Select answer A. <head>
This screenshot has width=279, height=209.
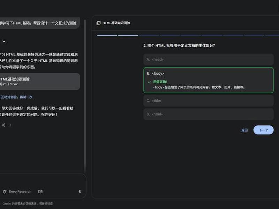pos(208,60)
